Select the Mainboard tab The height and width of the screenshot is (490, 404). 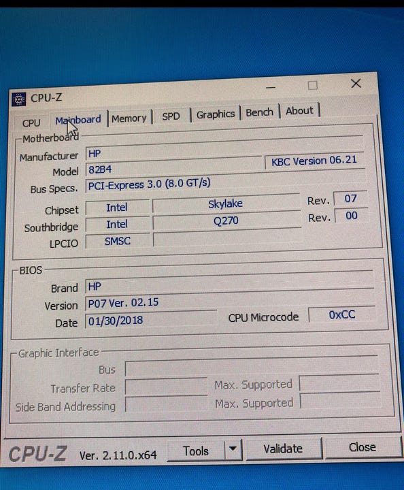click(x=78, y=120)
